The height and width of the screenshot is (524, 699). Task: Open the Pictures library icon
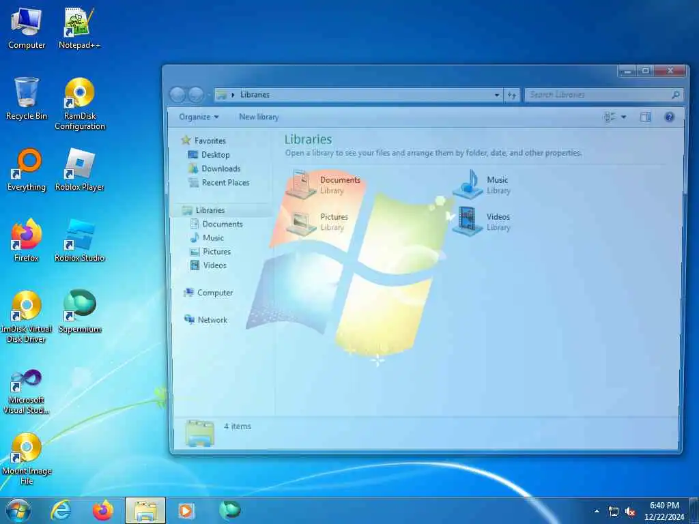pos(318,222)
